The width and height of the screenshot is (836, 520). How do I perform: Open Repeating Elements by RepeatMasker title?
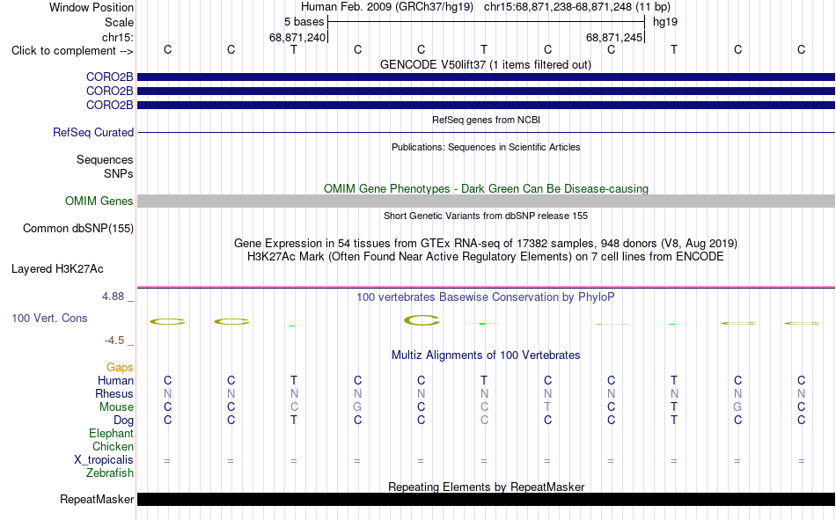pyautogui.click(x=486, y=487)
